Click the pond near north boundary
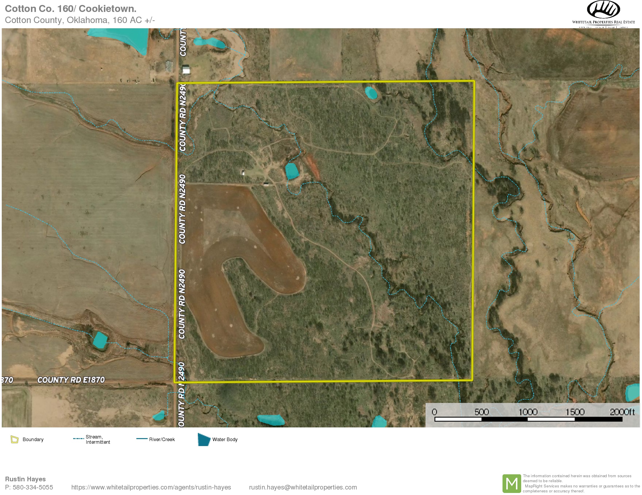The height and width of the screenshot is (495, 642). [x=371, y=93]
